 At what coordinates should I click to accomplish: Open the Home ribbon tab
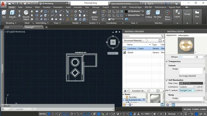(12, 7)
